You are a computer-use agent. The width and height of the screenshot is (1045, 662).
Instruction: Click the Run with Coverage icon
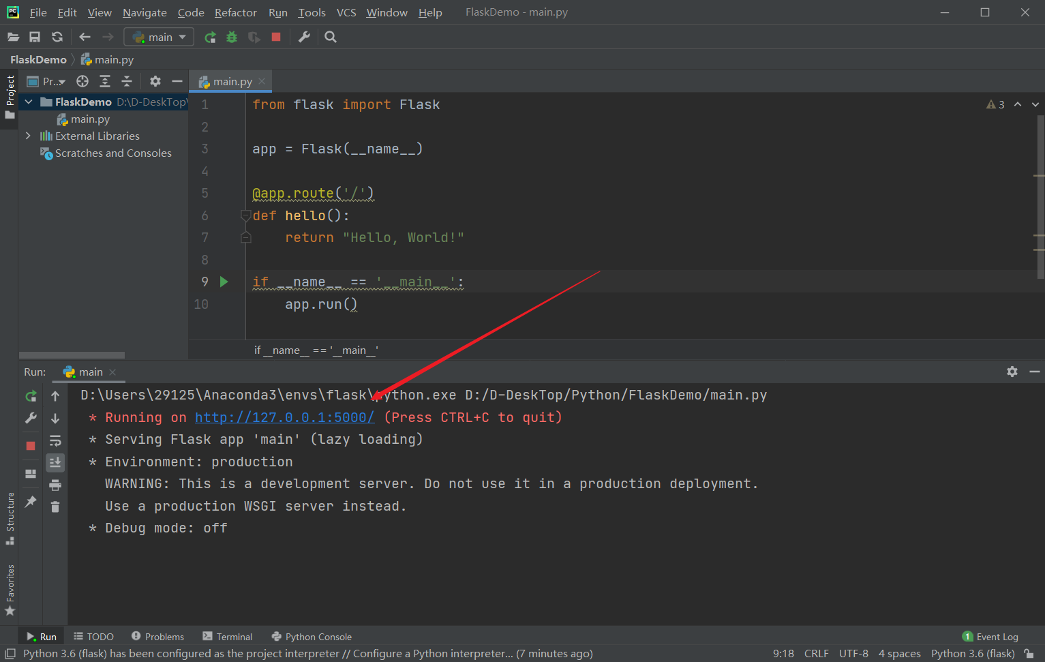tap(254, 37)
